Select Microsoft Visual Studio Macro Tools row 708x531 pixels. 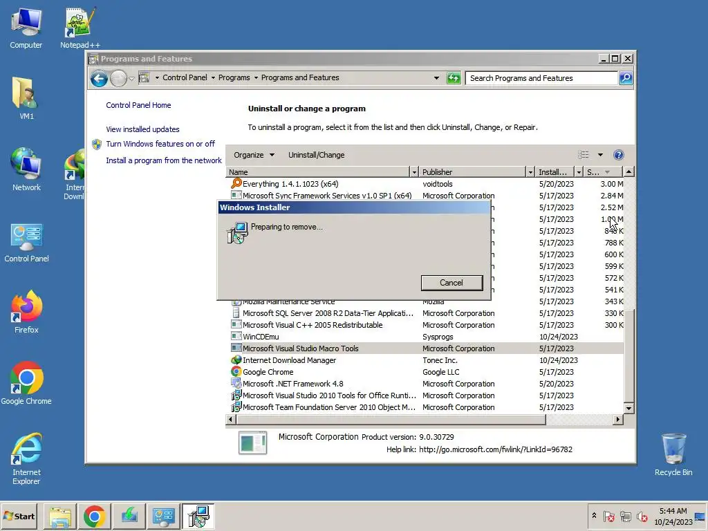coord(425,348)
